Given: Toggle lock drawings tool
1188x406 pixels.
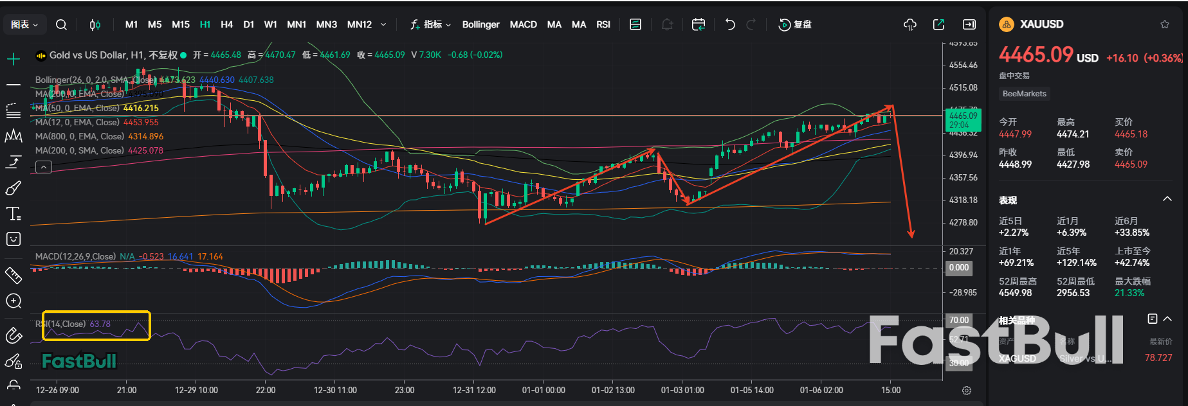Looking at the screenshot, I should tap(14, 362).
